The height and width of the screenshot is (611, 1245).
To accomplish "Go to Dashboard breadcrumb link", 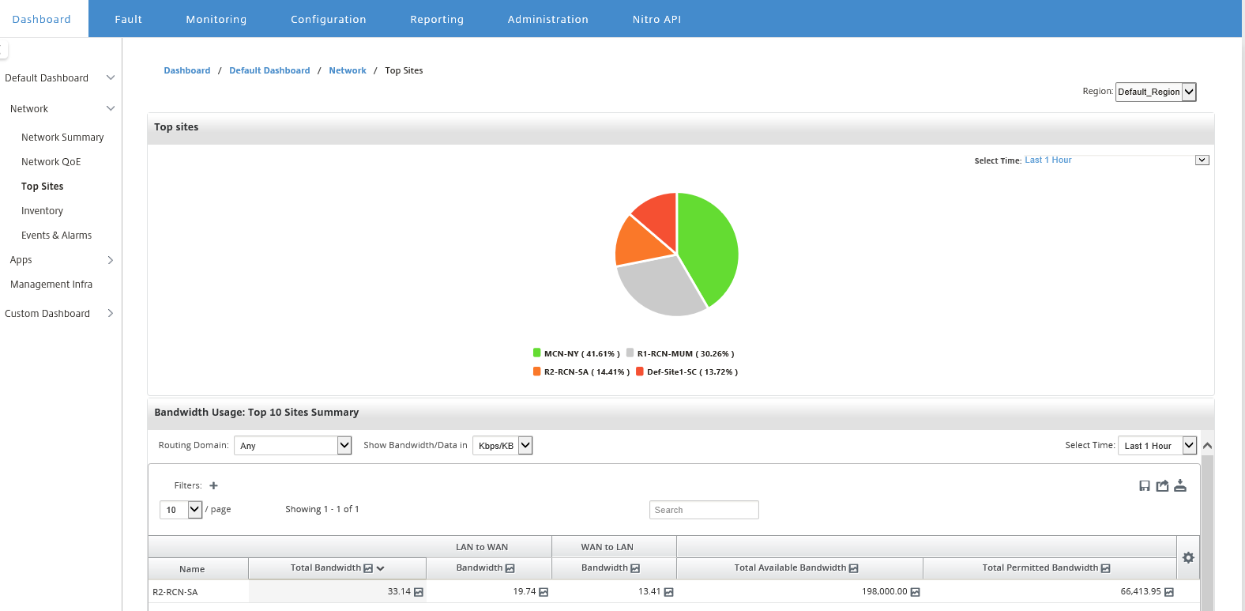I will click(x=187, y=70).
